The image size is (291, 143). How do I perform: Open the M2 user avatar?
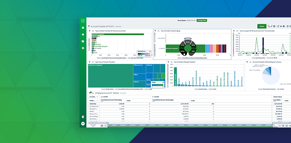point(83,124)
